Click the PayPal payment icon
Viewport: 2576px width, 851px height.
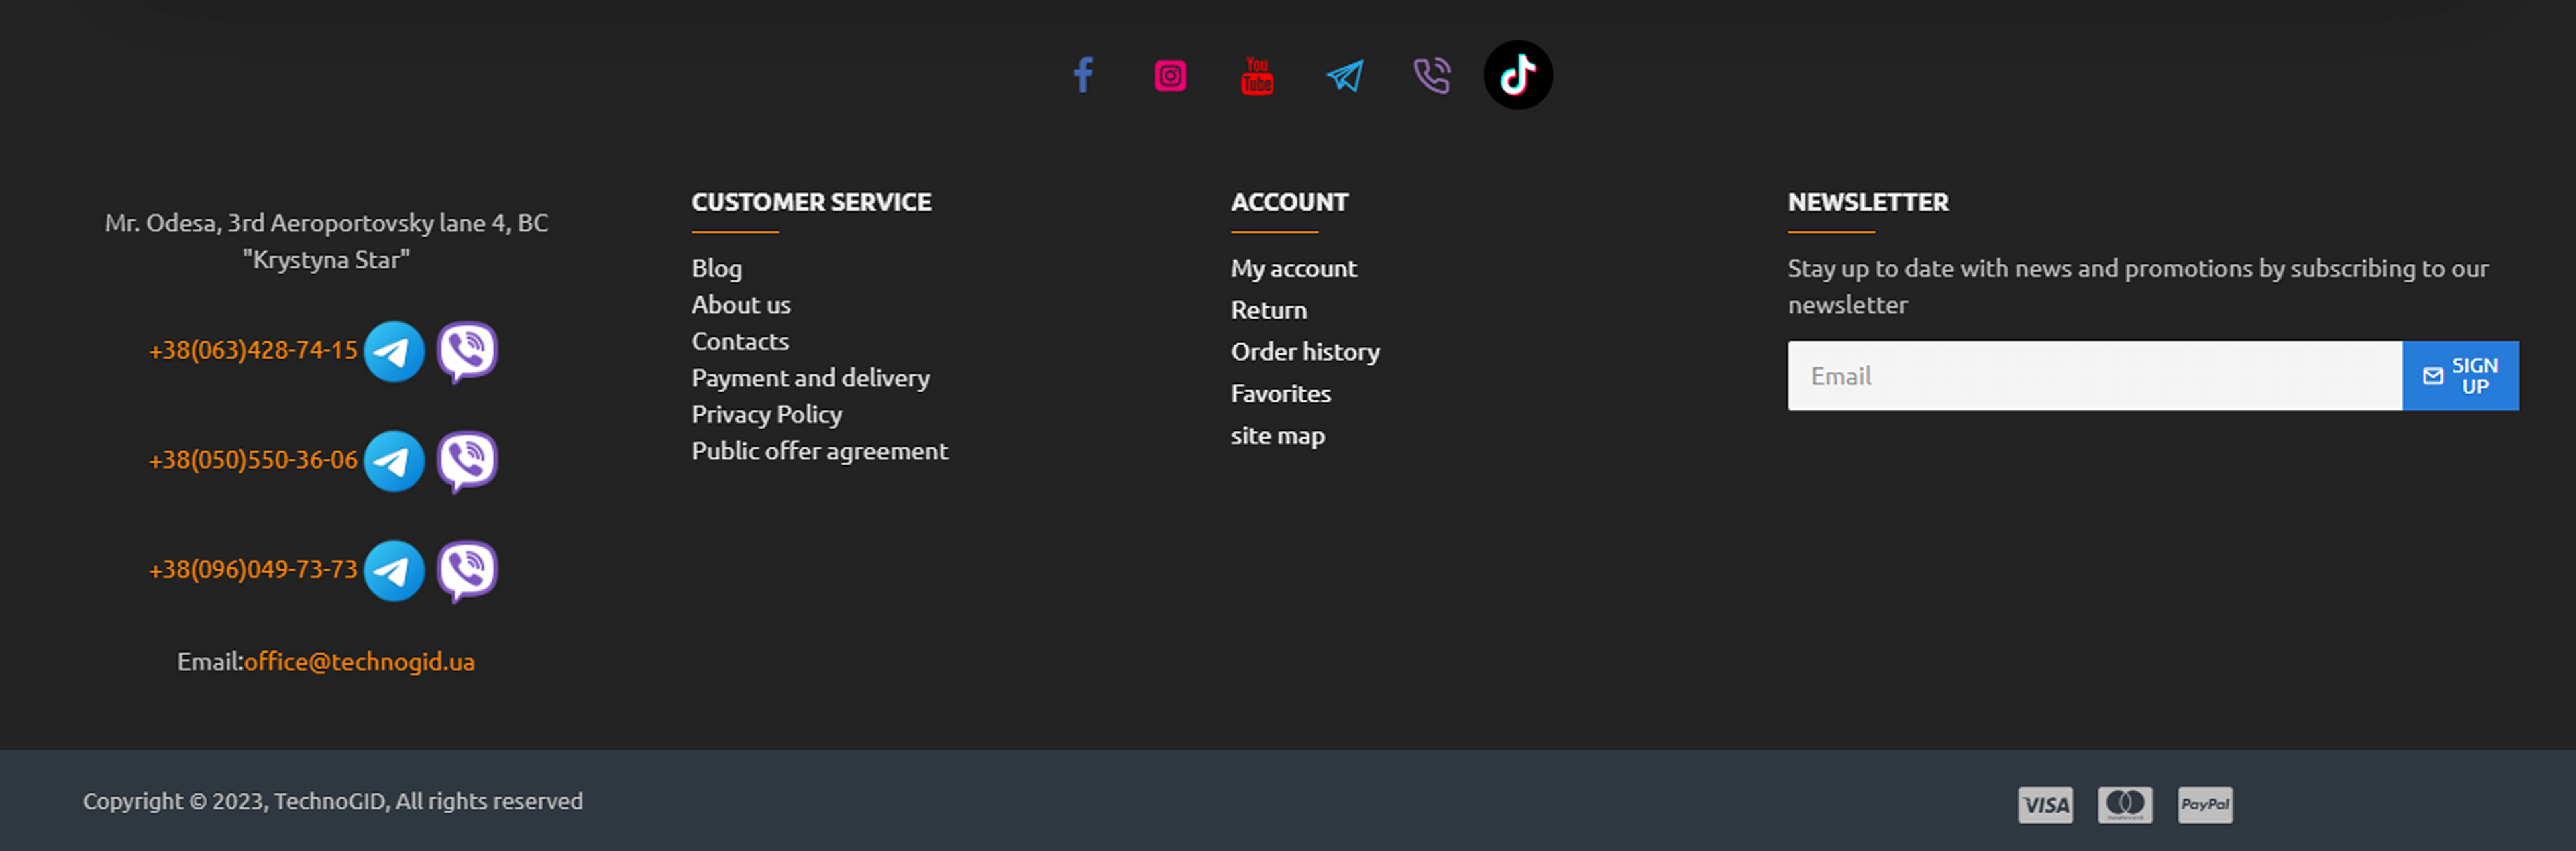[x=2205, y=805]
